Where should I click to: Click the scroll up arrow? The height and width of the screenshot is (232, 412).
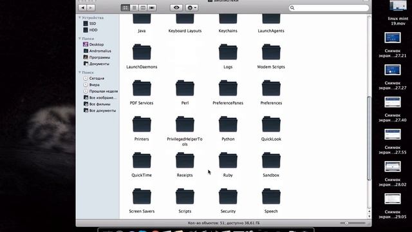click(369, 211)
